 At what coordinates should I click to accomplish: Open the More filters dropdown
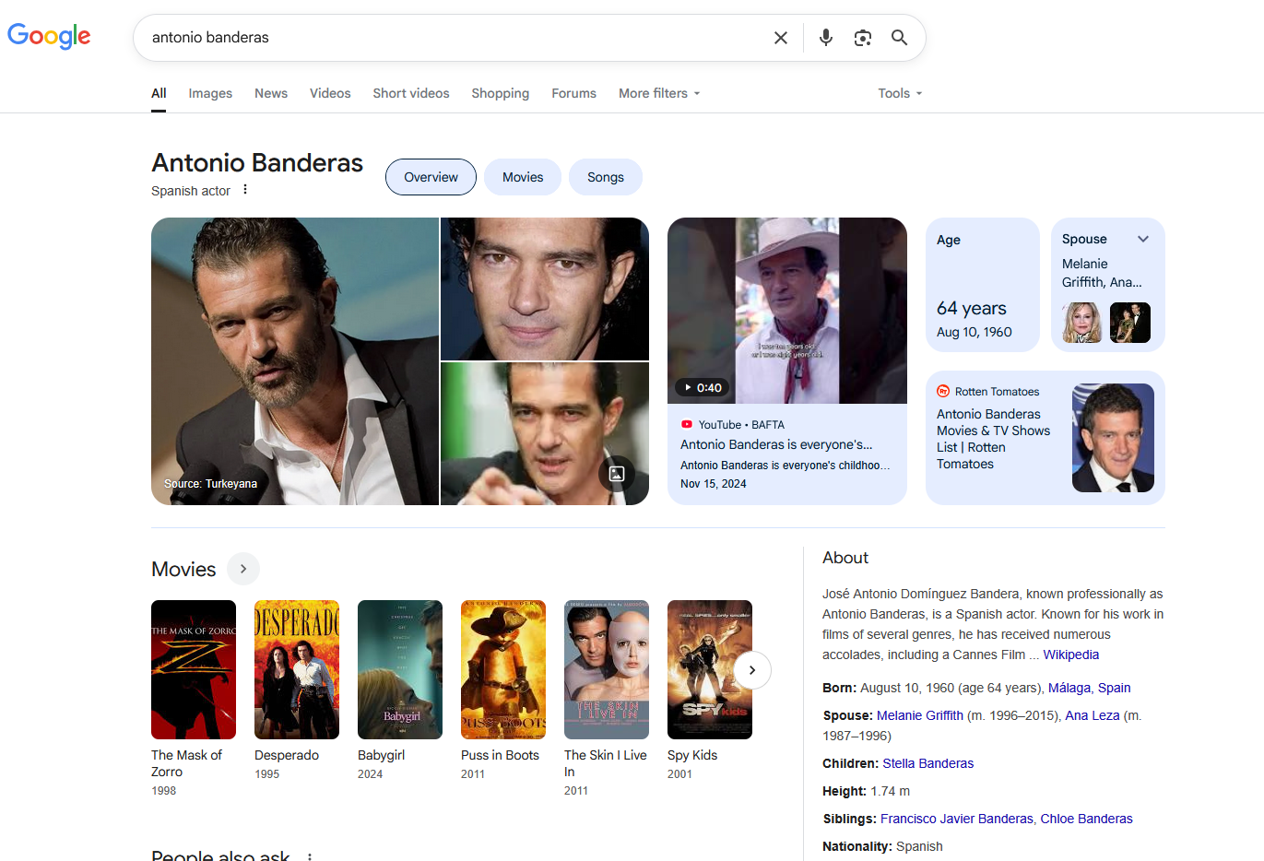click(x=659, y=93)
